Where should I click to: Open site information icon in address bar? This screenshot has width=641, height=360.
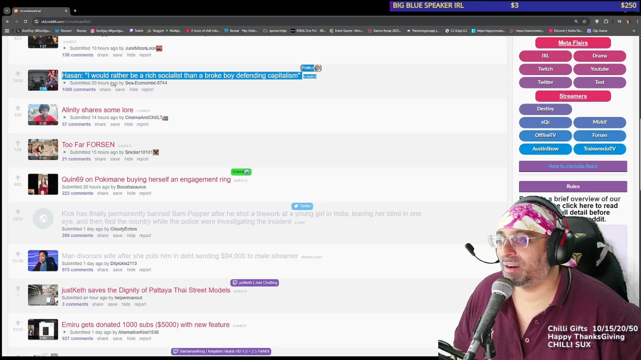[37, 21]
